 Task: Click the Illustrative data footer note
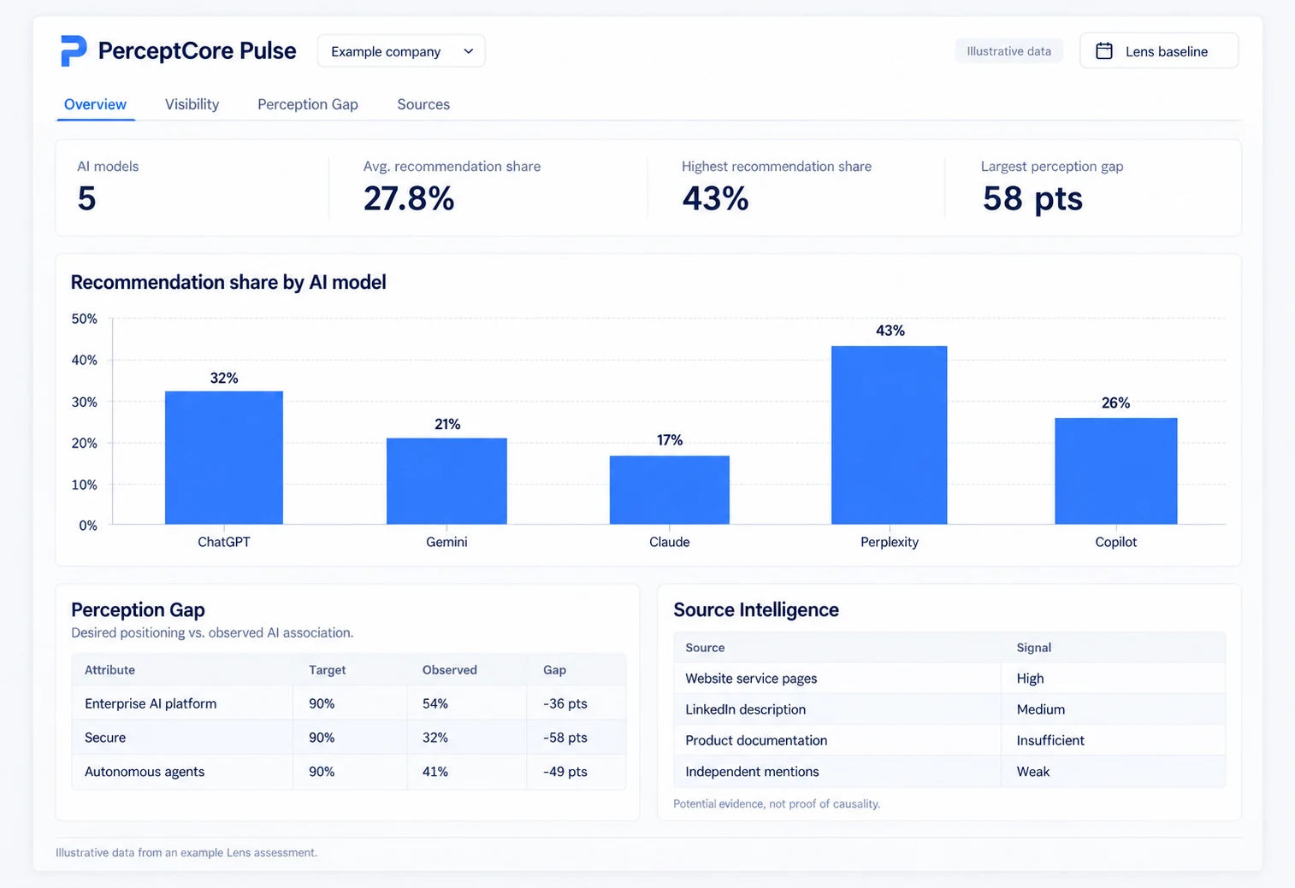pos(186,853)
